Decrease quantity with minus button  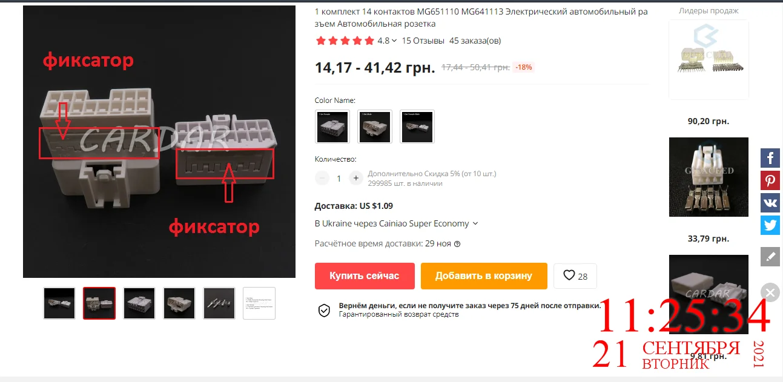coord(322,178)
